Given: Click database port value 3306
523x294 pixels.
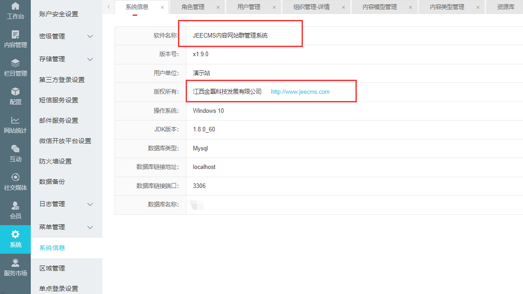Looking at the screenshot, I should (199, 186).
